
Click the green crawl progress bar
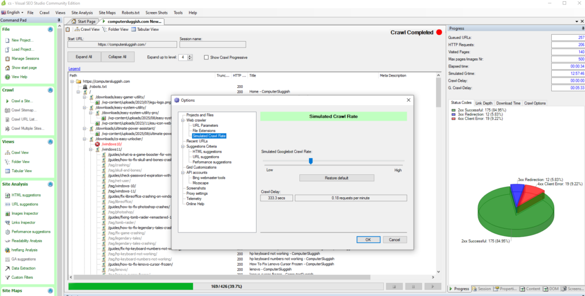131,287
